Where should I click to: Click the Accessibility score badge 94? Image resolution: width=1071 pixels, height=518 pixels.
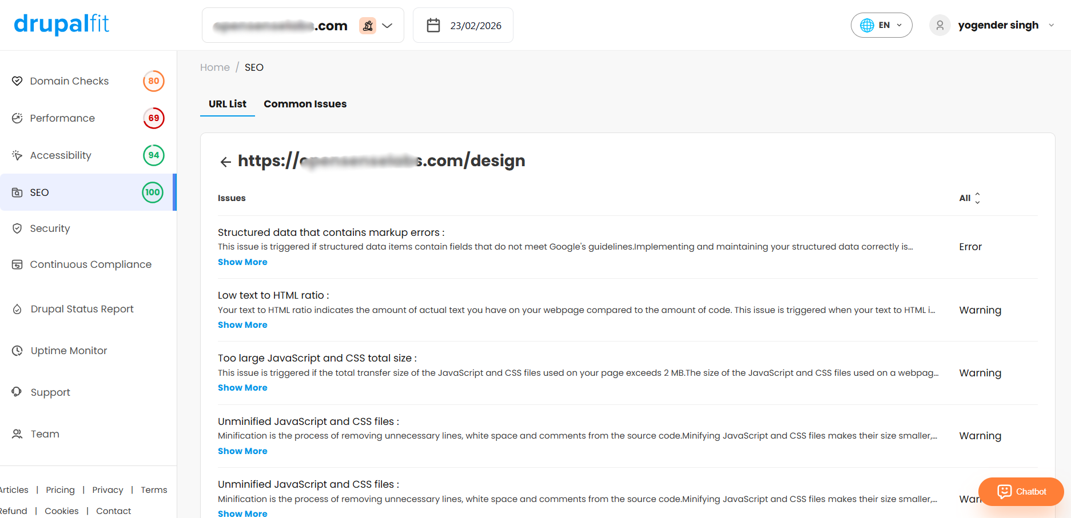(154, 155)
